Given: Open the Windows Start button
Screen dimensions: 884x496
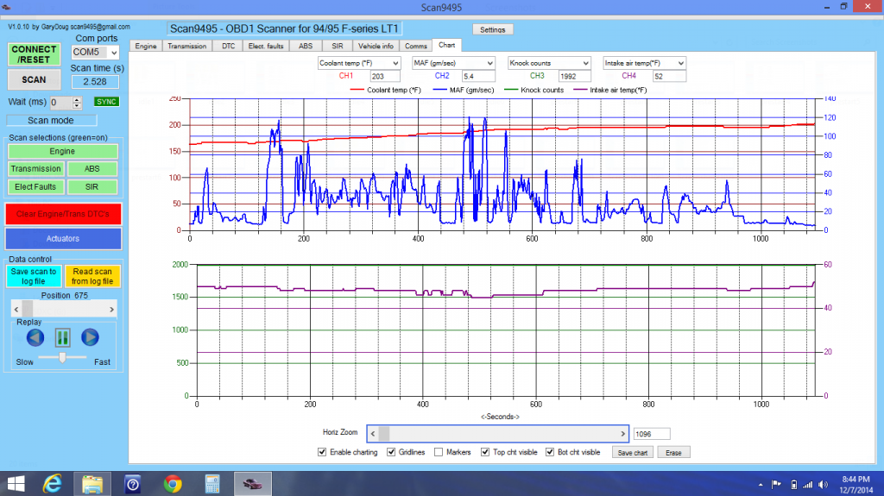Looking at the screenshot, I should tap(16, 484).
